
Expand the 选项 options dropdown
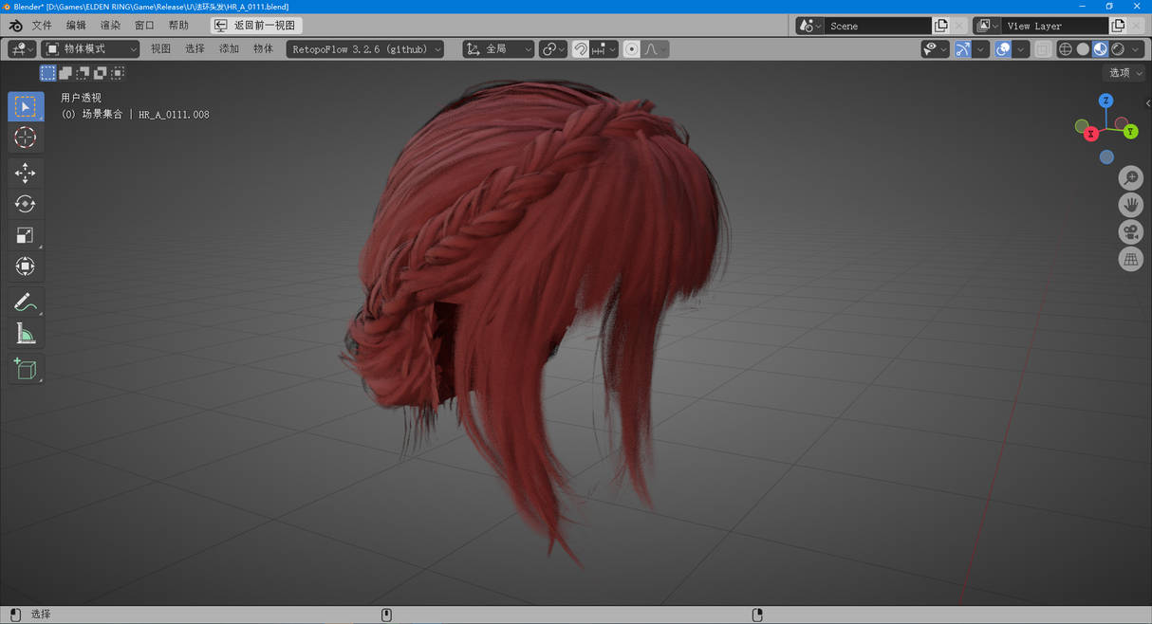coord(1125,73)
